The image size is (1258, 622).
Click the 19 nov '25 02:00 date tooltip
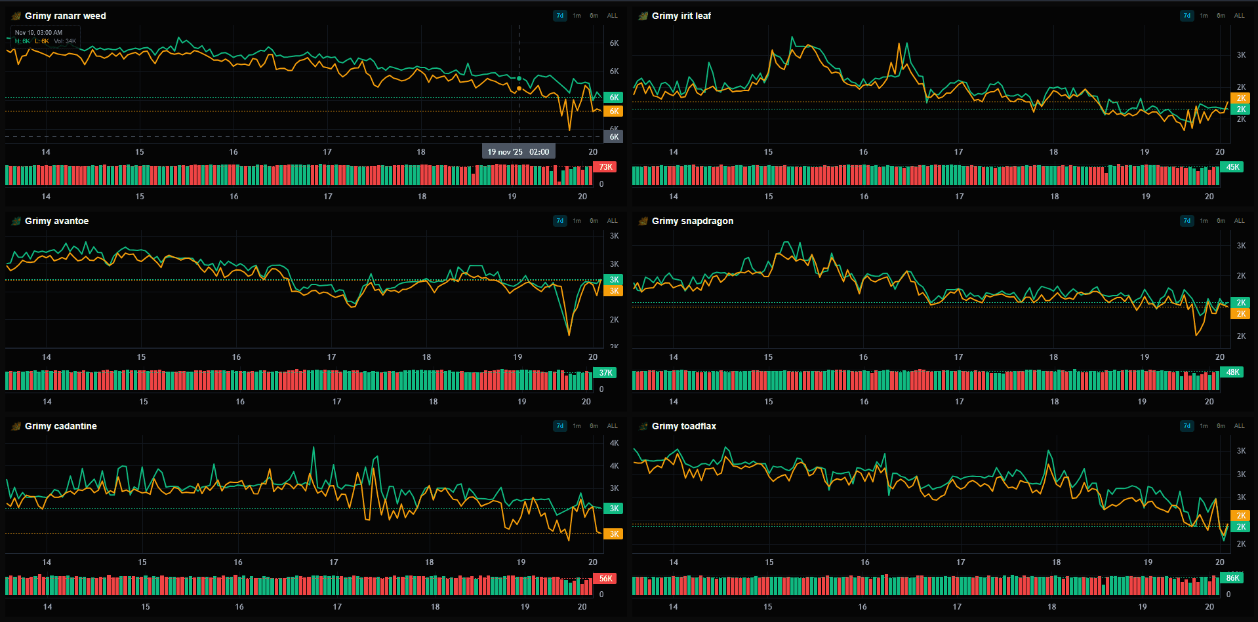tap(518, 151)
